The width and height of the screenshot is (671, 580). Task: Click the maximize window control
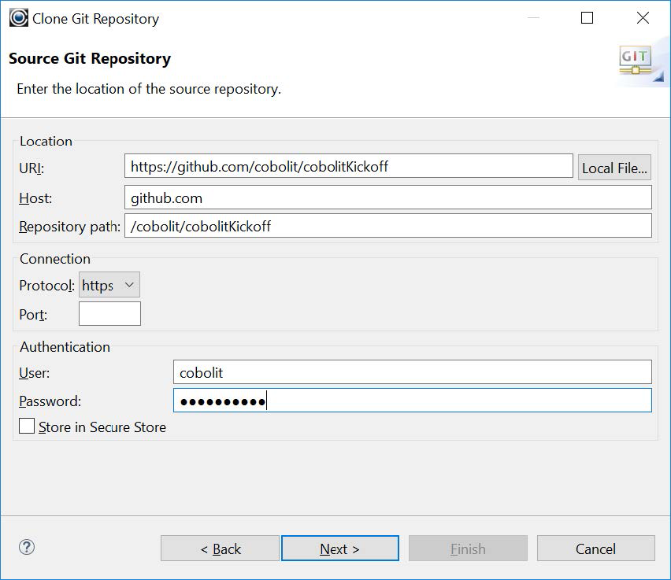pos(587,17)
